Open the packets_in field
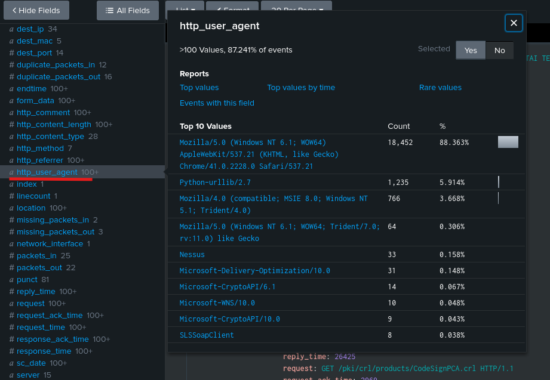This screenshot has width=550, height=380. [x=37, y=255]
